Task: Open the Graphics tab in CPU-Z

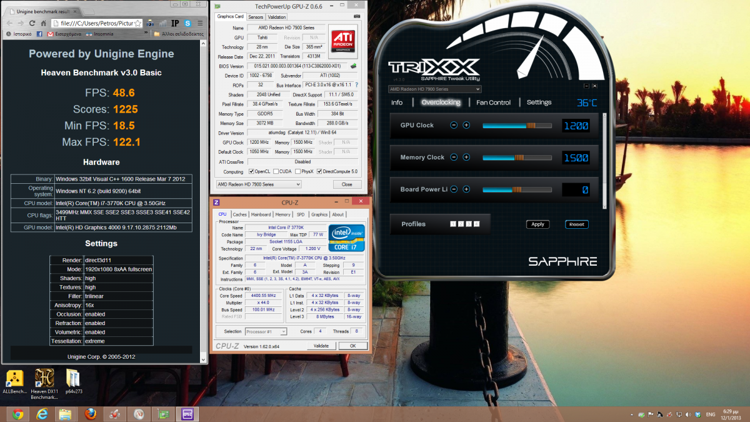Action: (x=319, y=214)
